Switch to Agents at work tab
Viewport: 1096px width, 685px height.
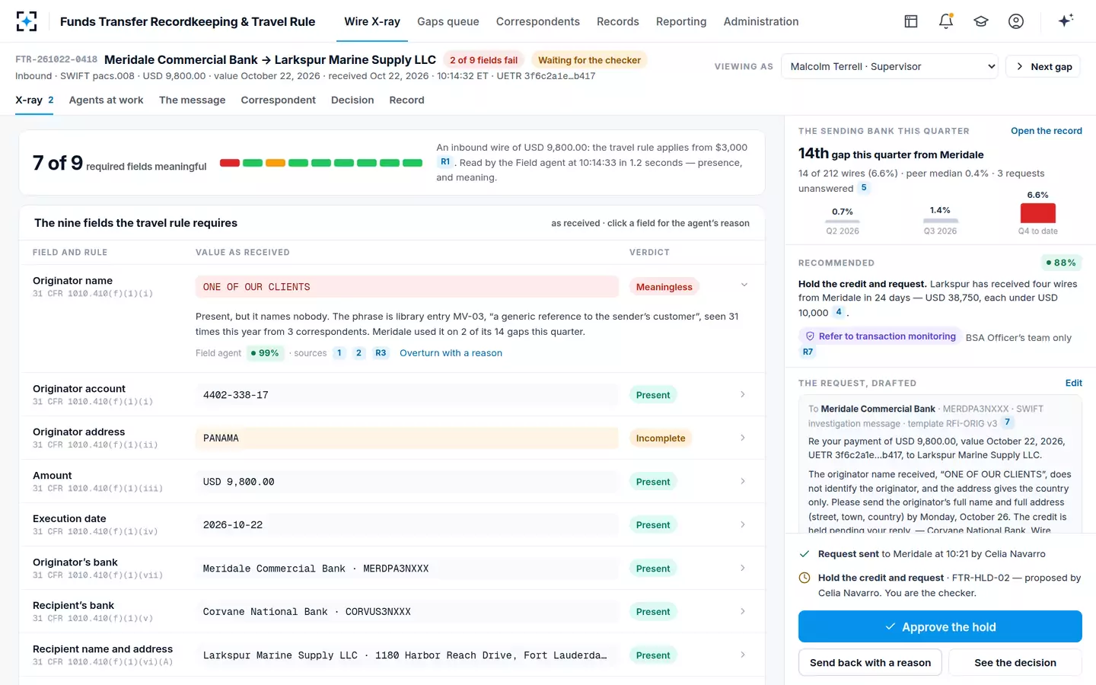pyautogui.click(x=106, y=100)
